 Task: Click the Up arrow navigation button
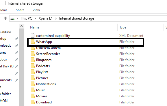click(5, 18)
